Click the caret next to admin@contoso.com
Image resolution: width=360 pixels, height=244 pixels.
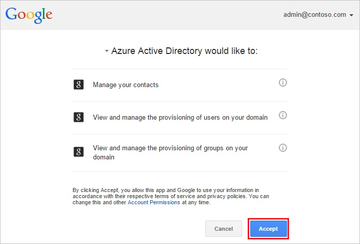pyautogui.click(x=351, y=15)
